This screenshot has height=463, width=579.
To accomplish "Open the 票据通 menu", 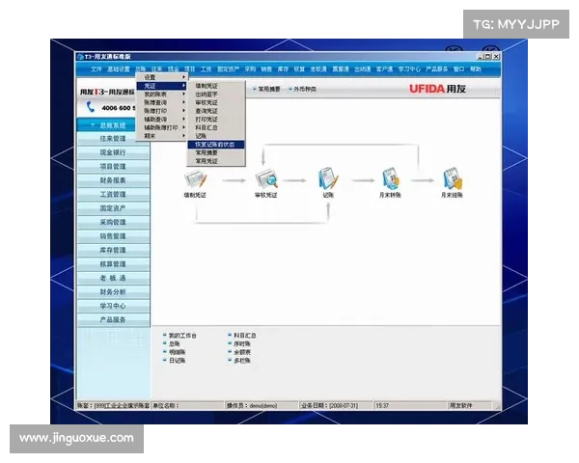I will (x=341, y=69).
